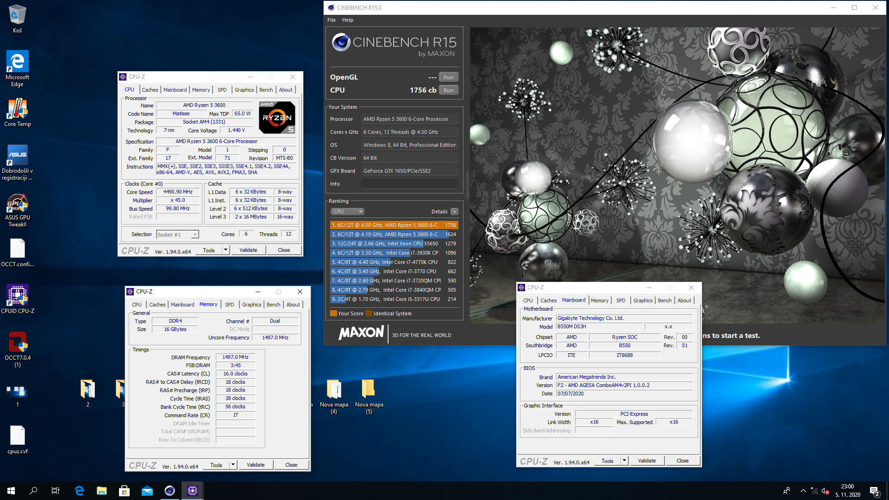Open the ASUS registration desktop shortcut
This screenshot has width=889, height=500.
[17, 162]
